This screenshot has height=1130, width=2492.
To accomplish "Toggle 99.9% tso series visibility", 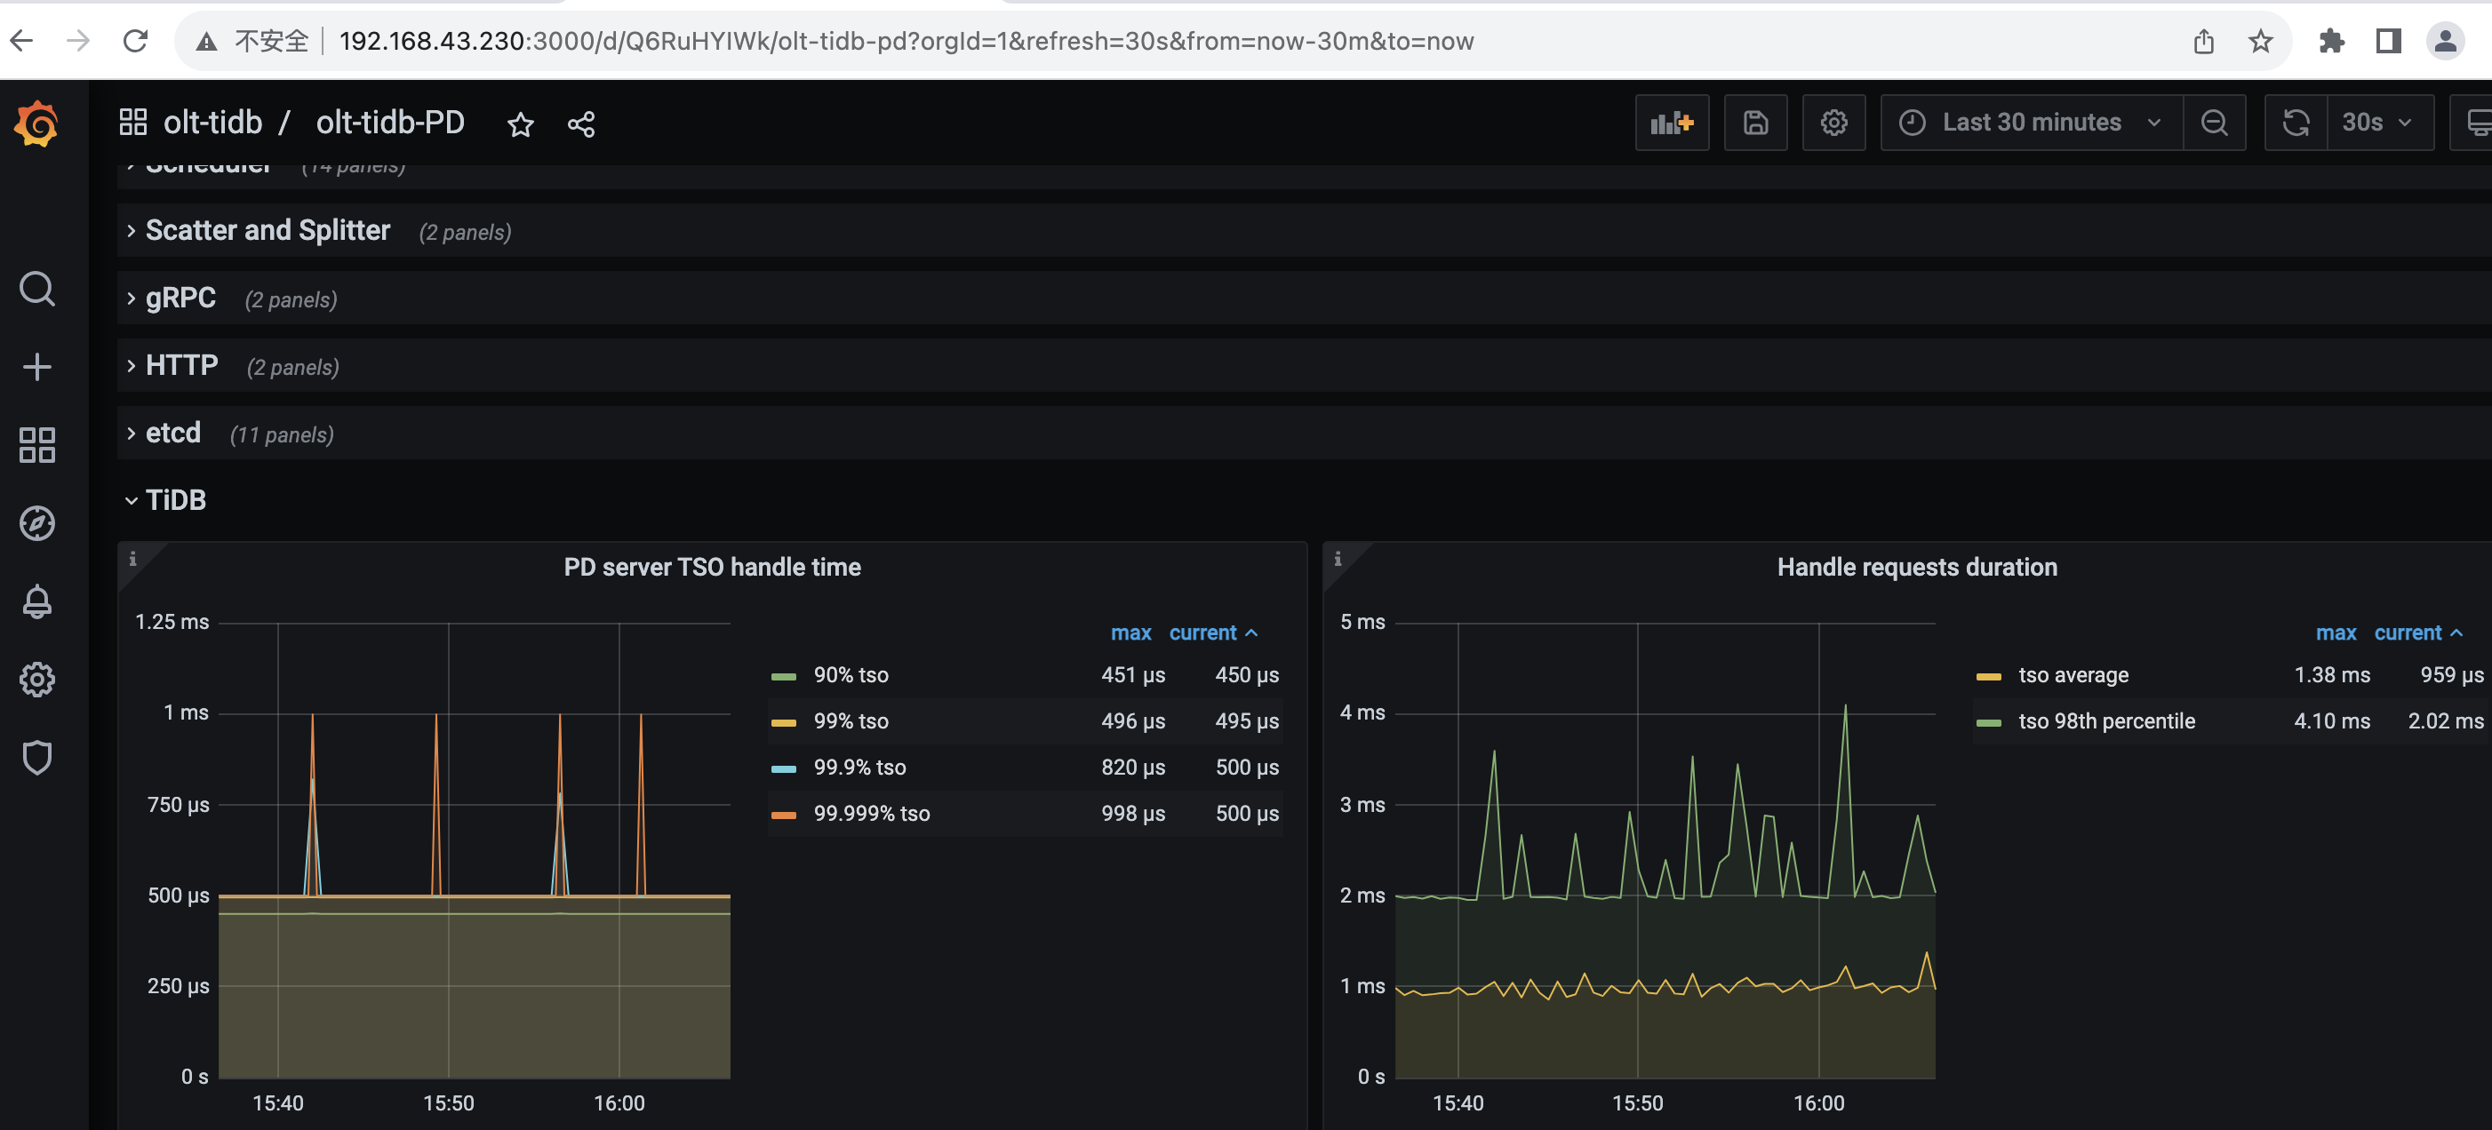I will tap(859, 768).
